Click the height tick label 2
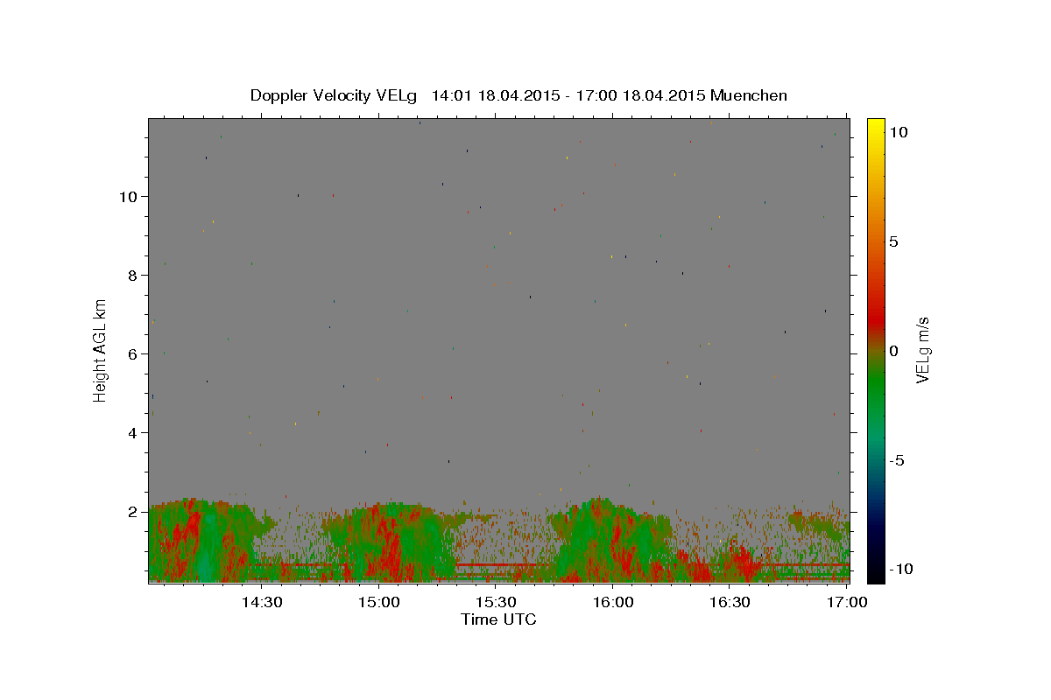1051x700 pixels. (x=134, y=512)
